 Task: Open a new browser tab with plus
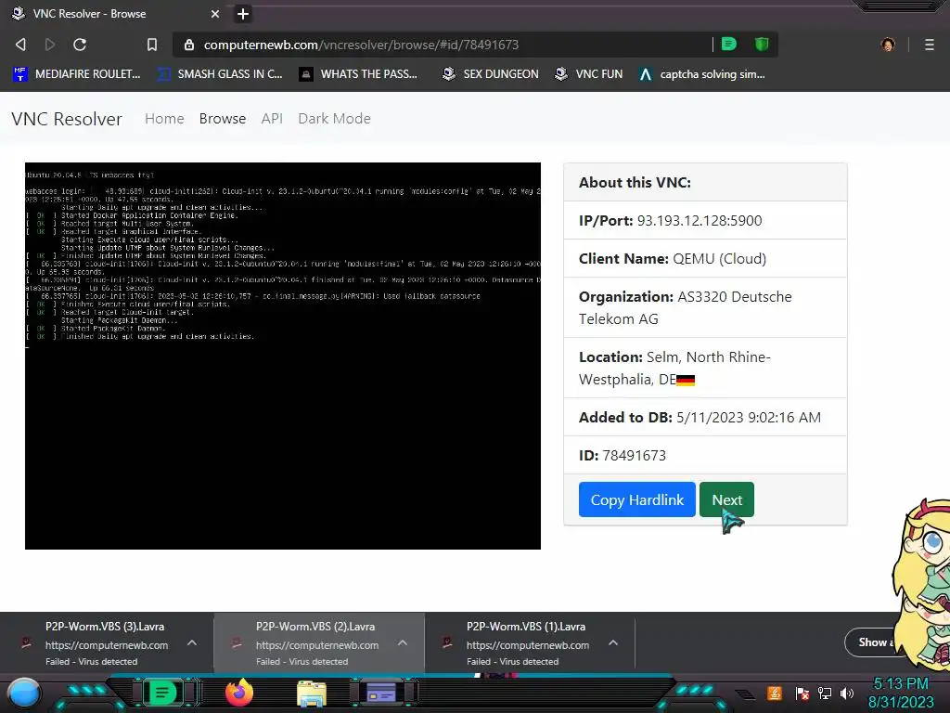click(243, 14)
